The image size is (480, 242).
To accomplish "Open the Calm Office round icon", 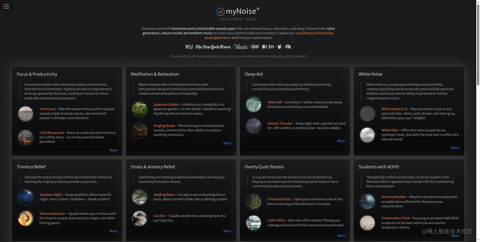I will pyautogui.click(x=254, y=223).
